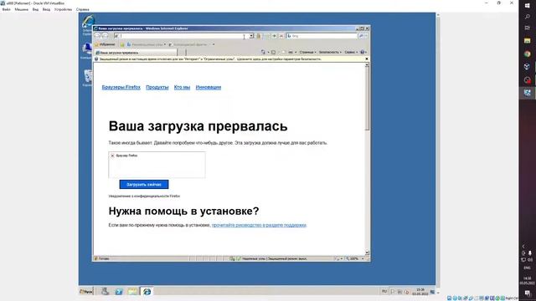Click the help question mark icon
The width and height of the screenshot is (536, 301).
tap(363, 52)
